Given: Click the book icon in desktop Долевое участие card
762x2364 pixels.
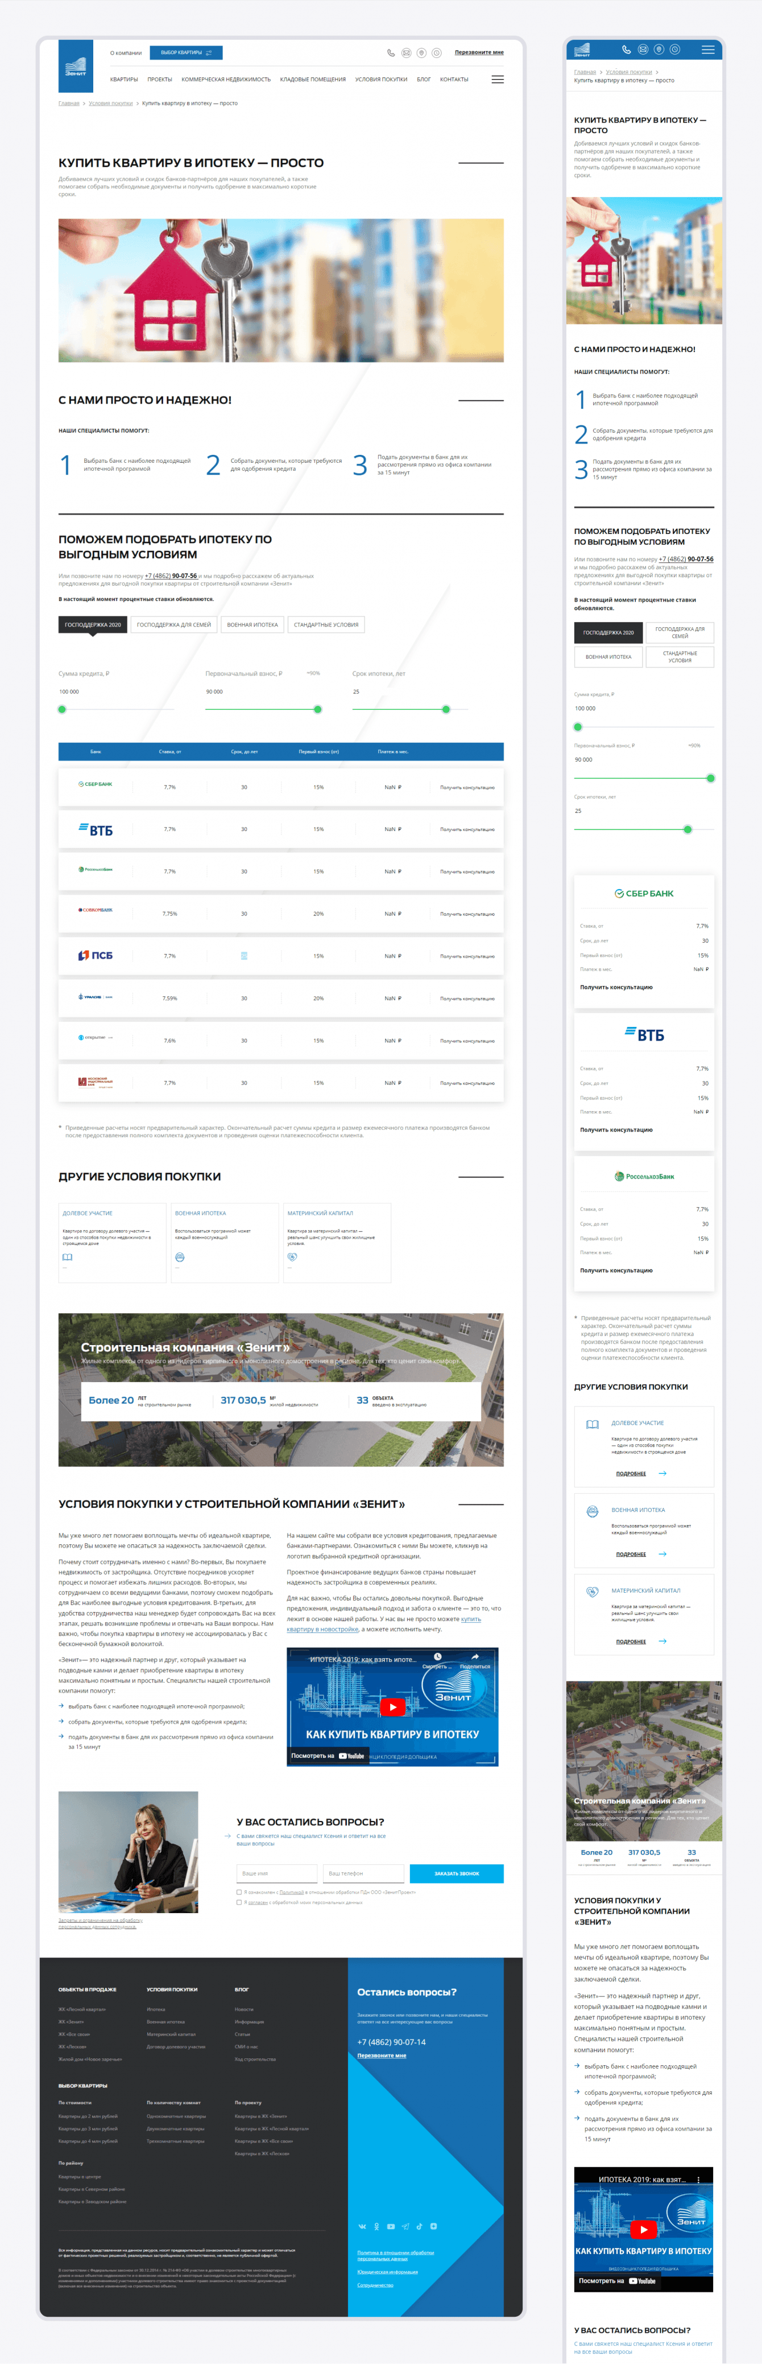Looking at the screenshot, I should click(x=67, y=1257).
